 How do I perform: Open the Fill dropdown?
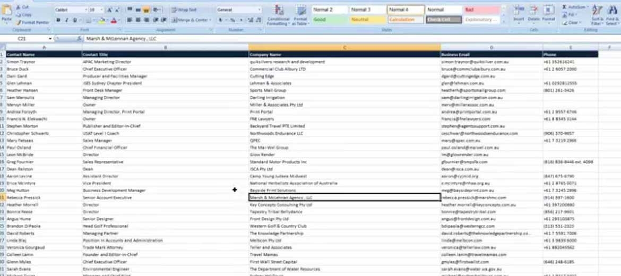point(570,15)
